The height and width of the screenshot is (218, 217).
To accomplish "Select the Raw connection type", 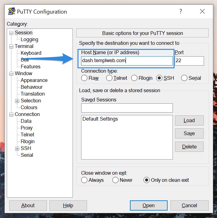I will pos(84,78).
